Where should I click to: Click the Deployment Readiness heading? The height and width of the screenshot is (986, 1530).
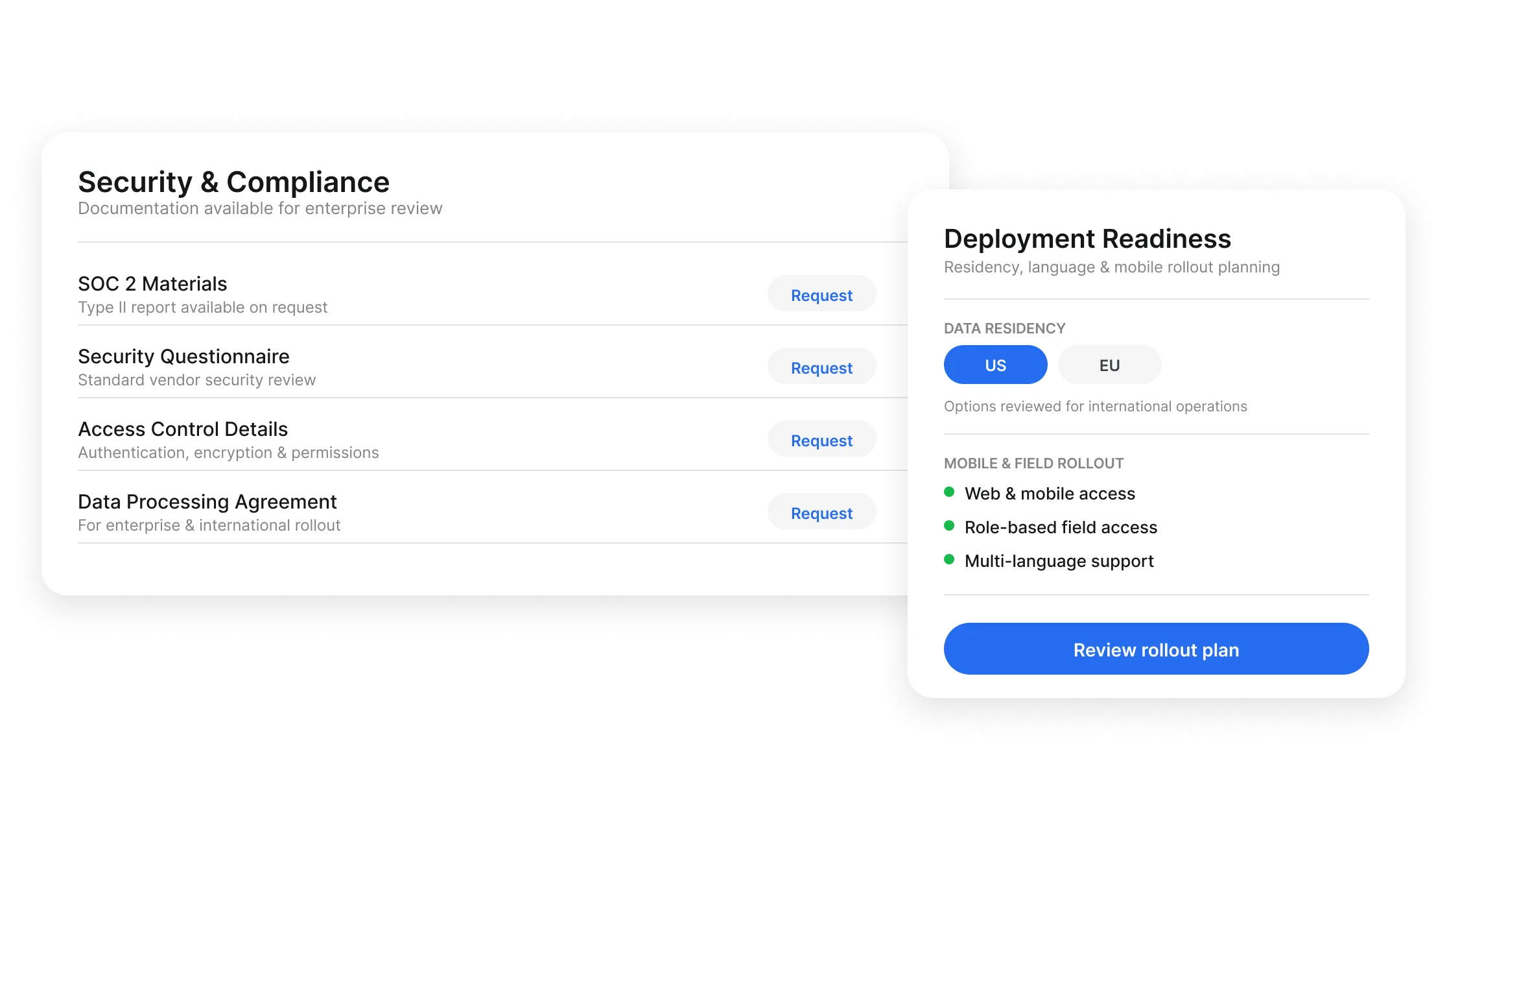point(1087,239)
